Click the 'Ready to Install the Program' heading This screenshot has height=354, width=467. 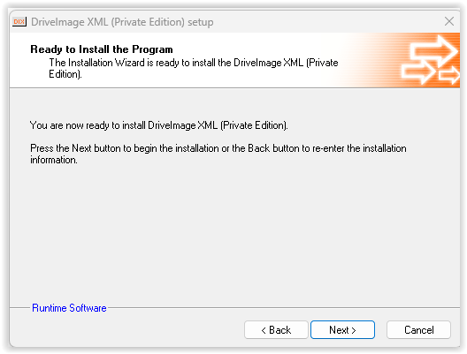tap(102, 49)
